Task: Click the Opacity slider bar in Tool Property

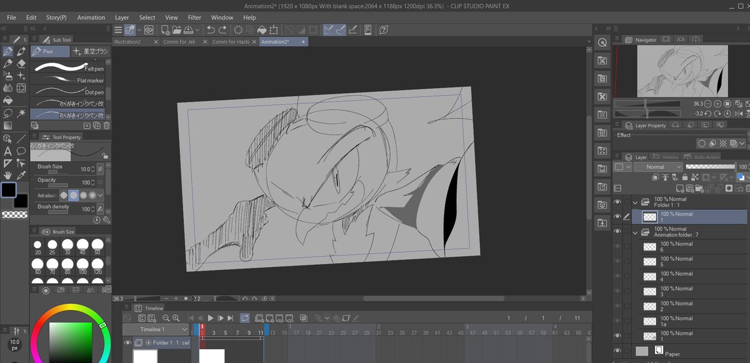Action: (57, 186)
